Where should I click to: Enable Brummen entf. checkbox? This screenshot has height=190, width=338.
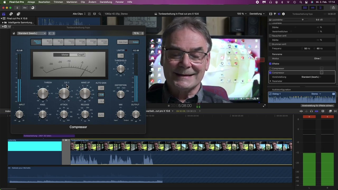click(270, 44)
